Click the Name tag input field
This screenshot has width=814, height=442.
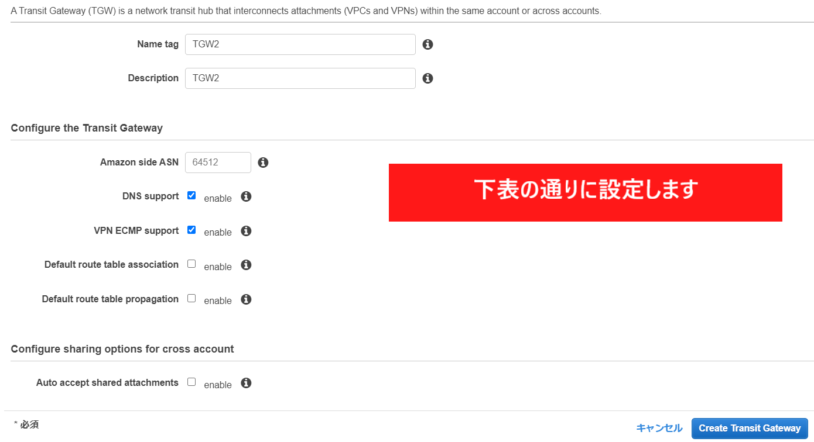[x=300, y=44]
